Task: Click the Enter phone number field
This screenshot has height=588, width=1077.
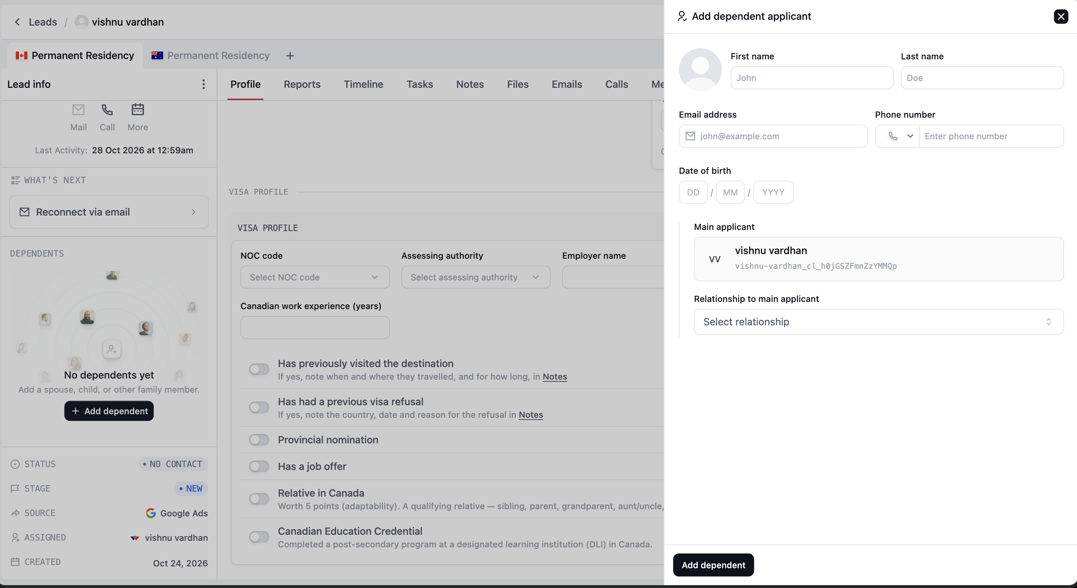Action: (x=991, y=136)
